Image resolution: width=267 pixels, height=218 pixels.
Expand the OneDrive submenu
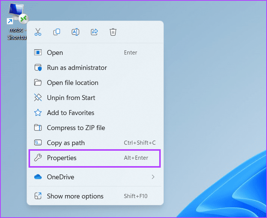click(x=95, y=177)
